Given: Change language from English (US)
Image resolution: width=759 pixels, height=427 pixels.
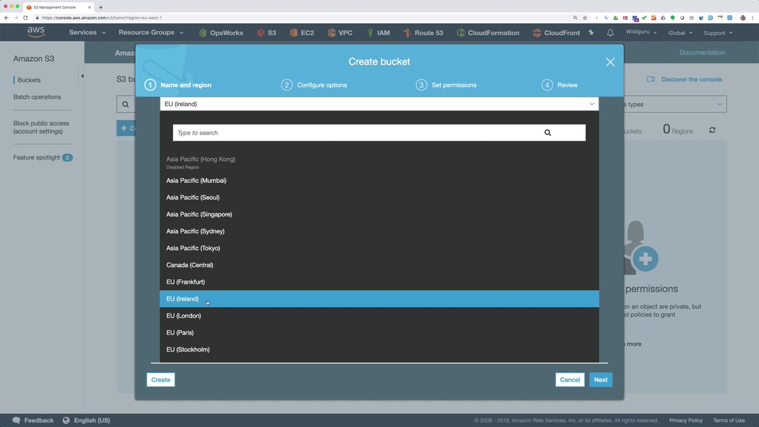Looking at the screenshot, I should pyautogui.click(x=87, y=420).
